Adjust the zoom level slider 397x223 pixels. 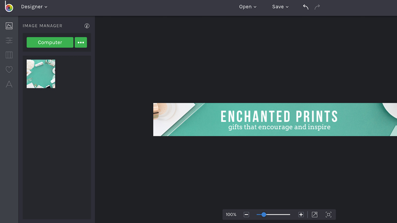click(273, 215)
